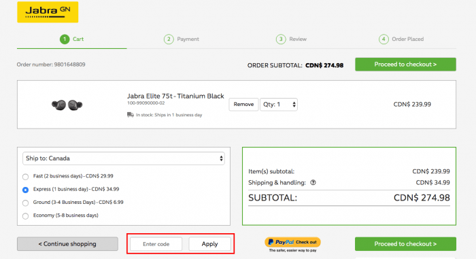
Task: Select Fast (2 business days) shipping
Action: (x=26, y=177)
